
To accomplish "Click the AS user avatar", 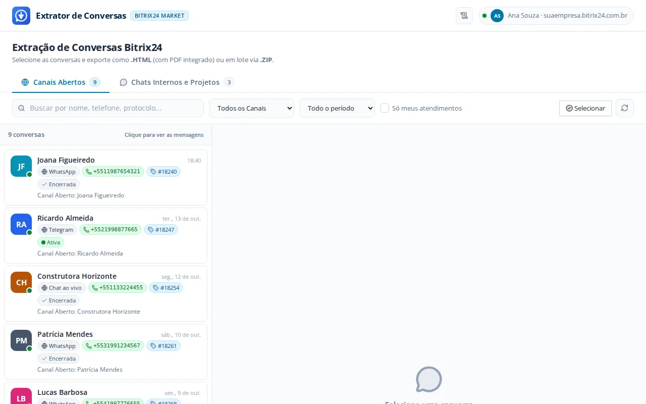I will point(497,16).
